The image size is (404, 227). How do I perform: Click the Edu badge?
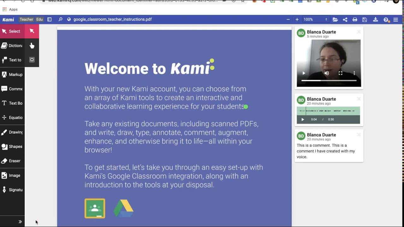coord(39,19)
